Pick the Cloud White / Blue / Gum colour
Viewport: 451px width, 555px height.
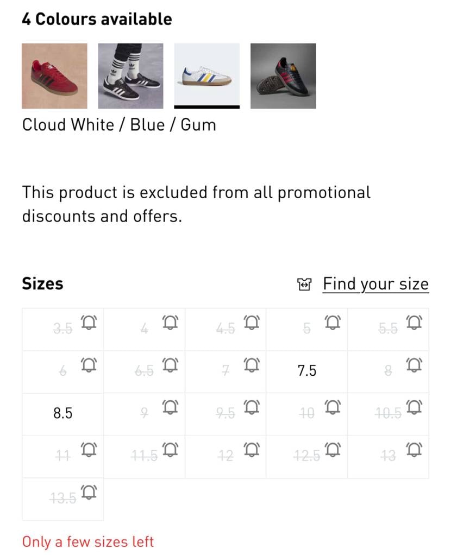coord(206,76)
